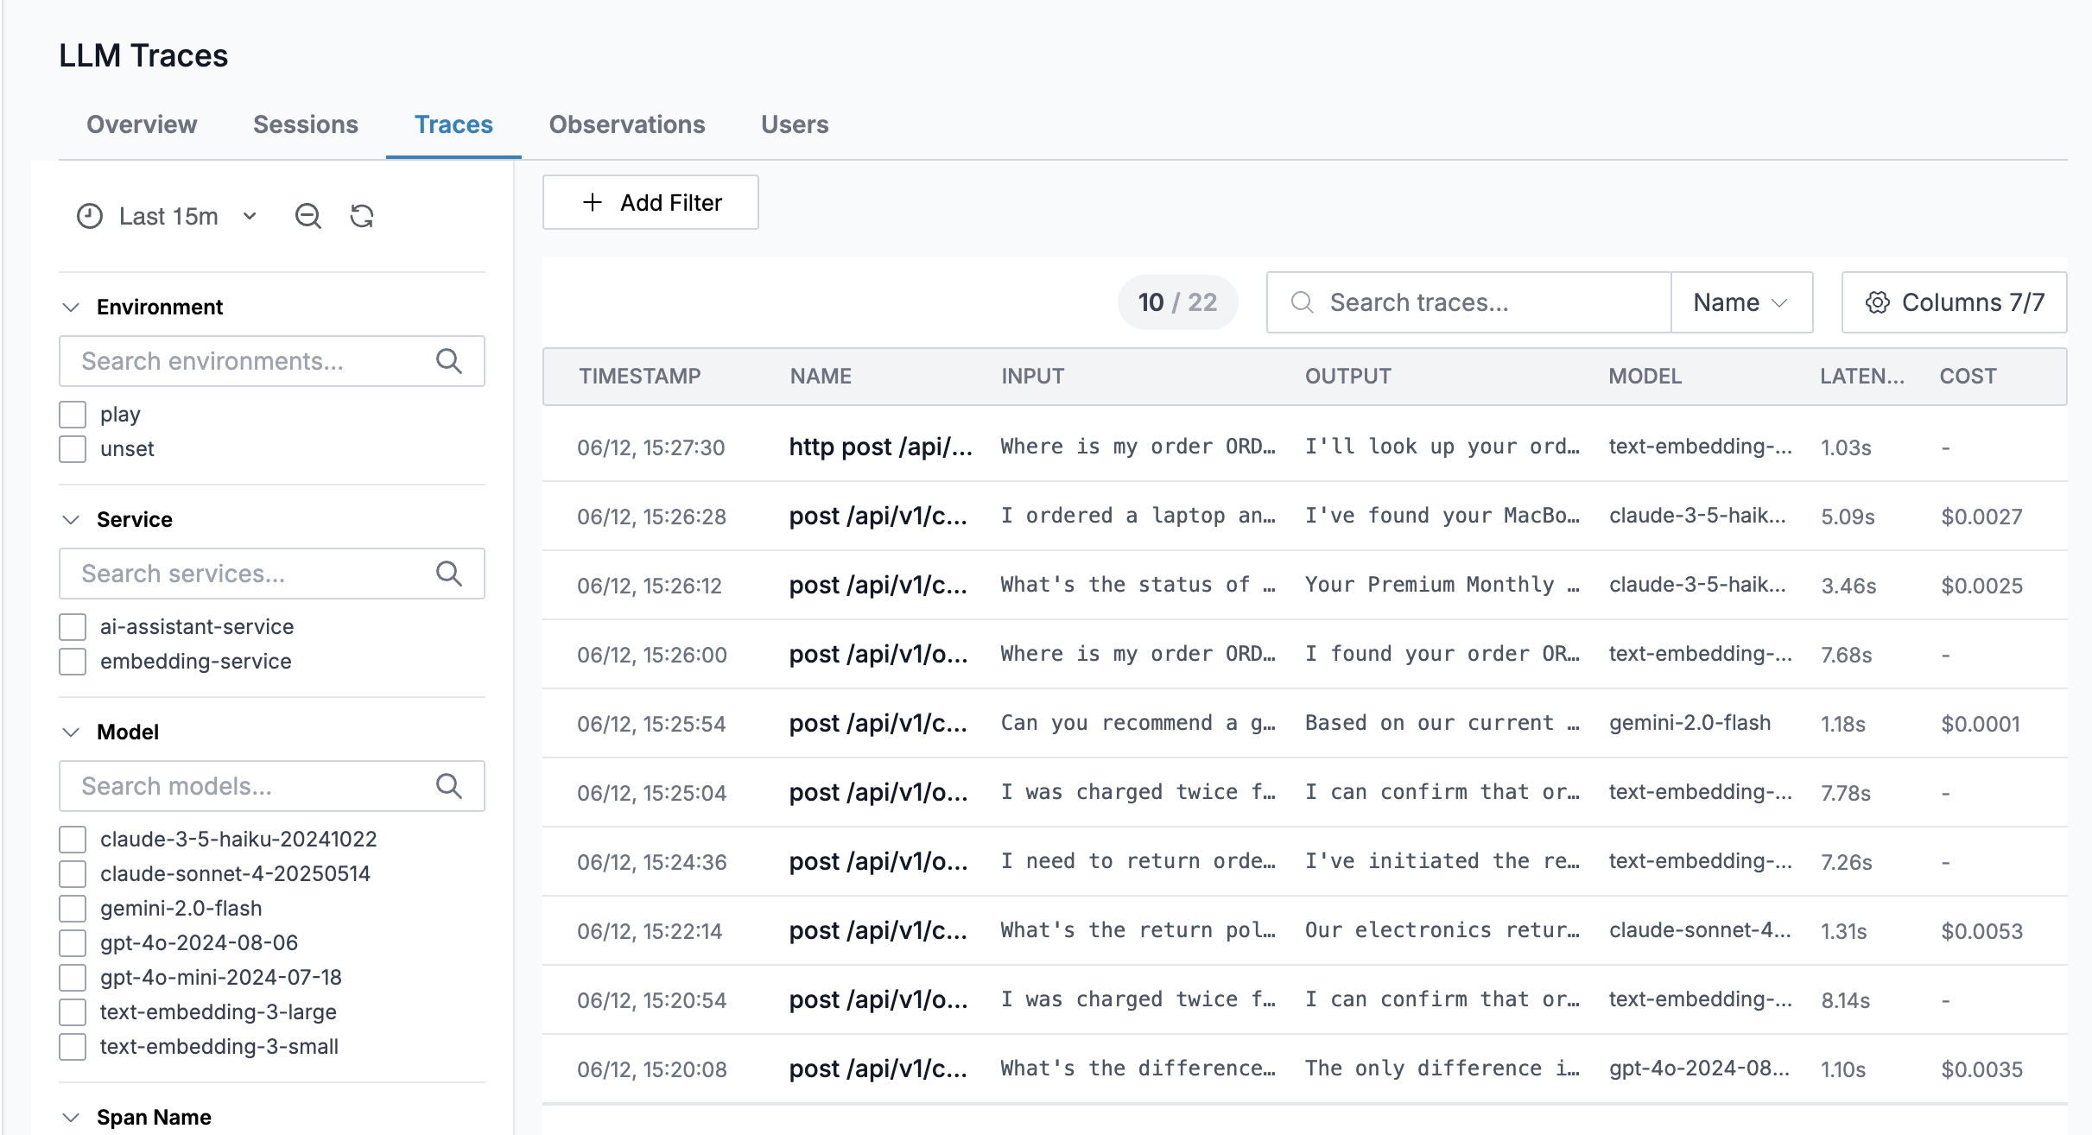This screenshot has width=2092, height=1135.
Task: Switch to the Sessions tab
Action: 306,124
